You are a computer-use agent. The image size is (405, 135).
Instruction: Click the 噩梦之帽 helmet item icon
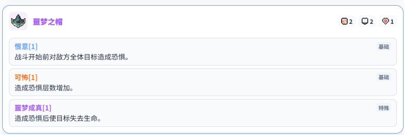18,21
